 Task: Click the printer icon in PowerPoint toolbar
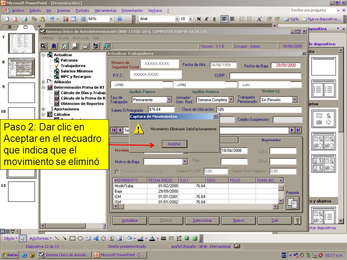(24, 19)
